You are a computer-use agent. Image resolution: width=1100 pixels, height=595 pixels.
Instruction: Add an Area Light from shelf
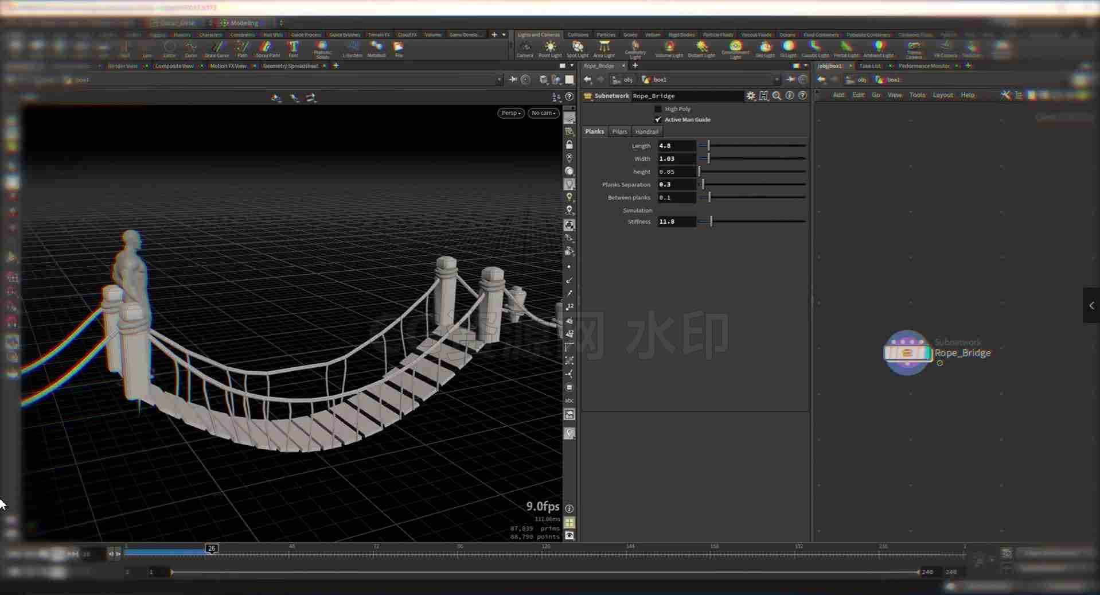tap(604, 49)
